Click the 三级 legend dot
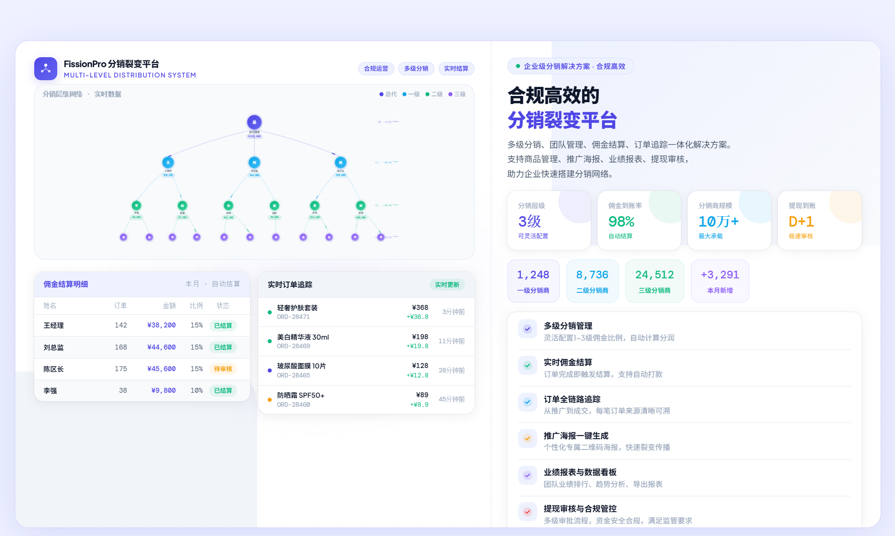Viewport: 895px width, 536px height. pos(450,94)
